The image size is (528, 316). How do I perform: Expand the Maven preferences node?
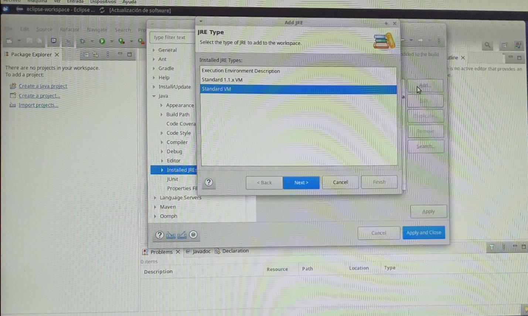(x=155, y=207)
